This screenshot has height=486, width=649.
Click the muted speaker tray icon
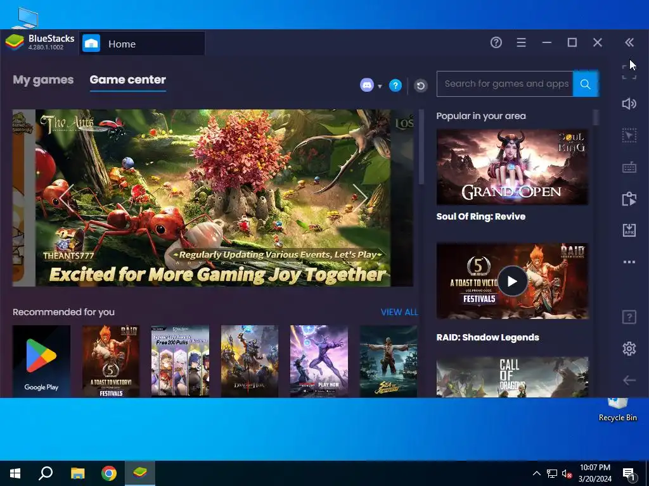click(x=567, y=473)
